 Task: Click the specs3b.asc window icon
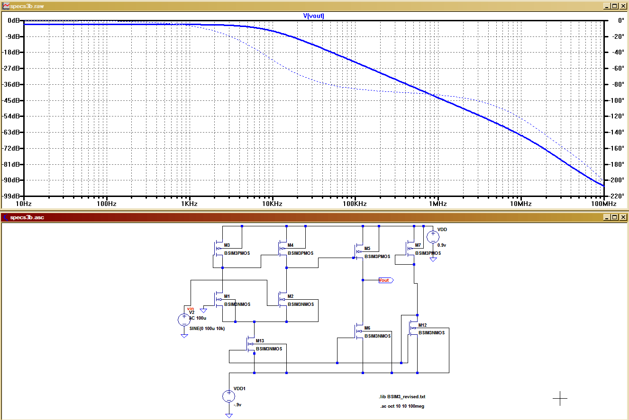6,217
